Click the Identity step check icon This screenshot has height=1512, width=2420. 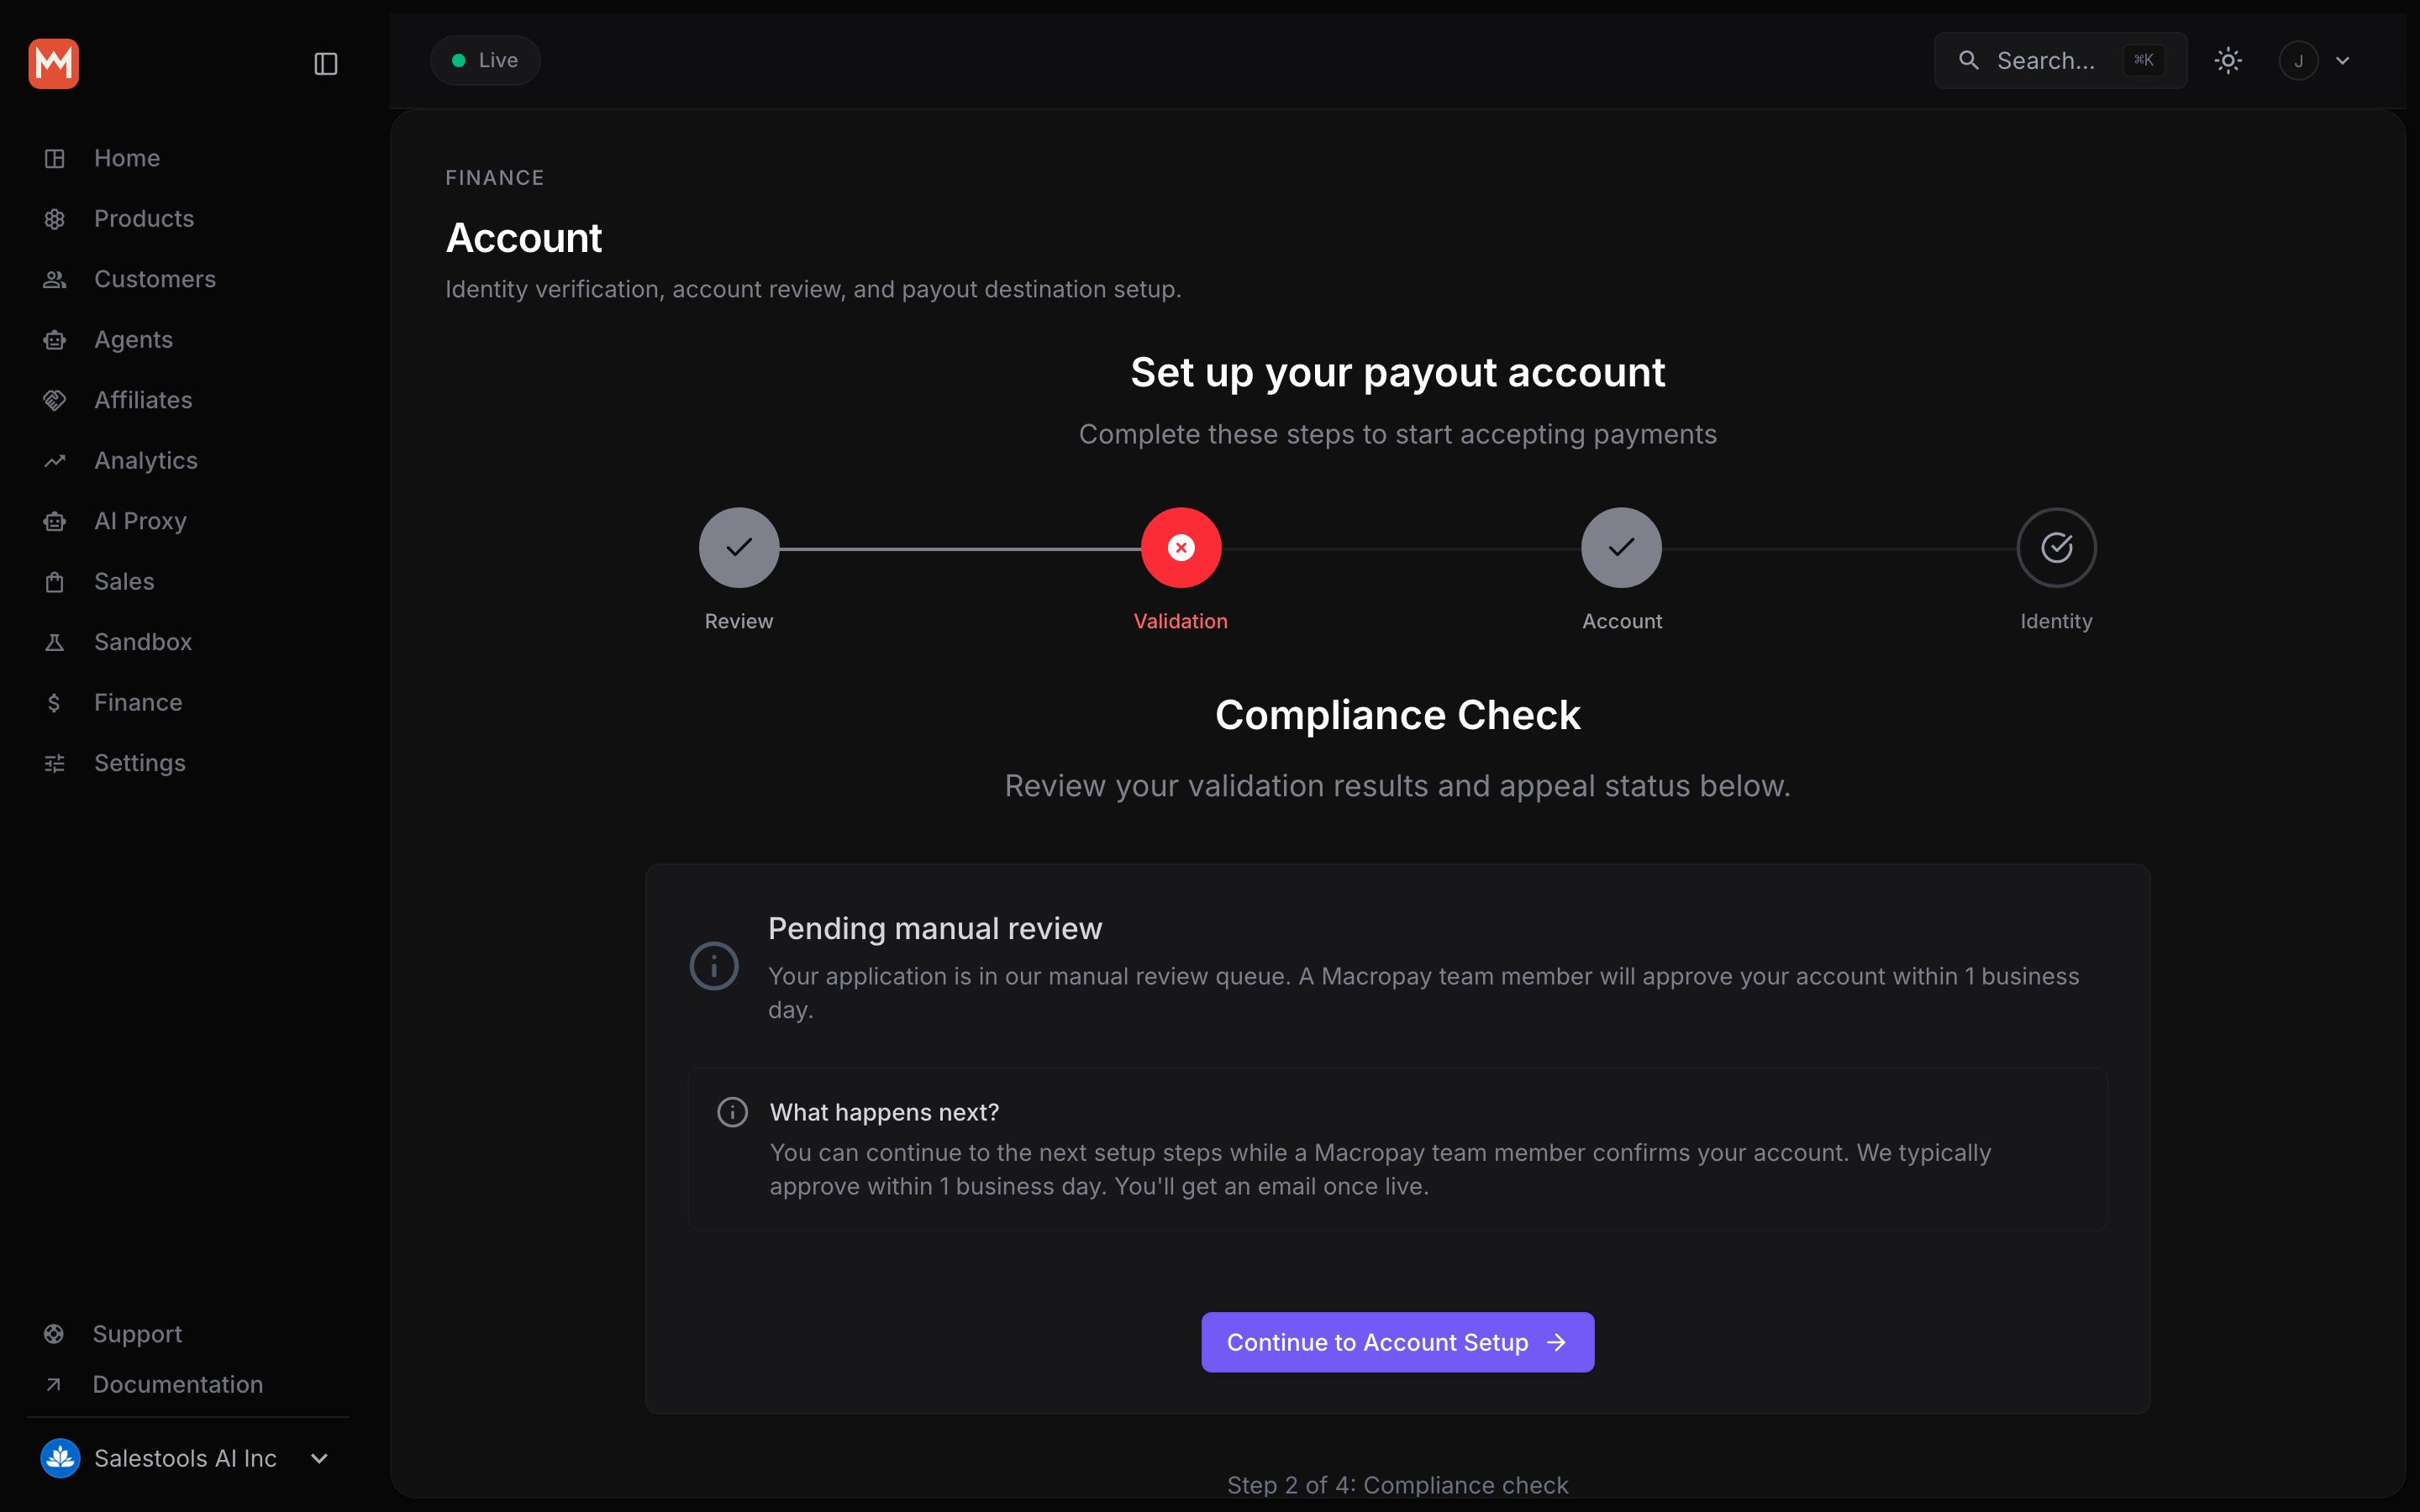(2056, 548)
